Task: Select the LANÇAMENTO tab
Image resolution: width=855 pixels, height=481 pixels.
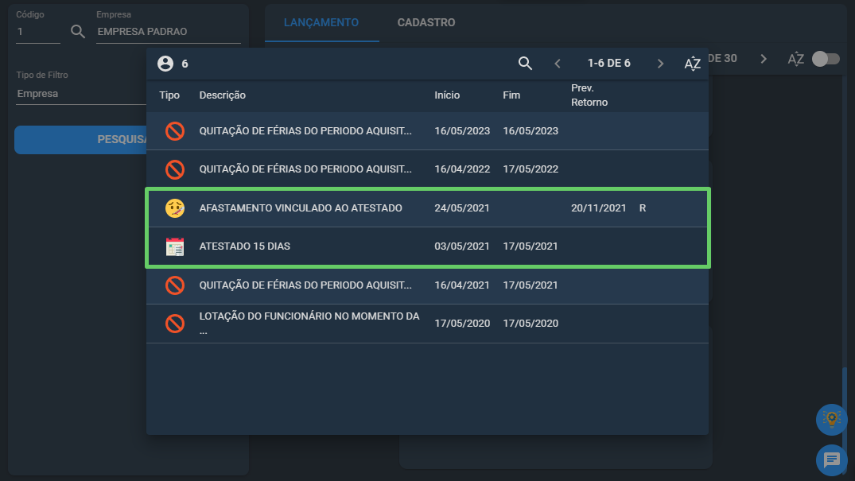Action: [x=321, y=22]
